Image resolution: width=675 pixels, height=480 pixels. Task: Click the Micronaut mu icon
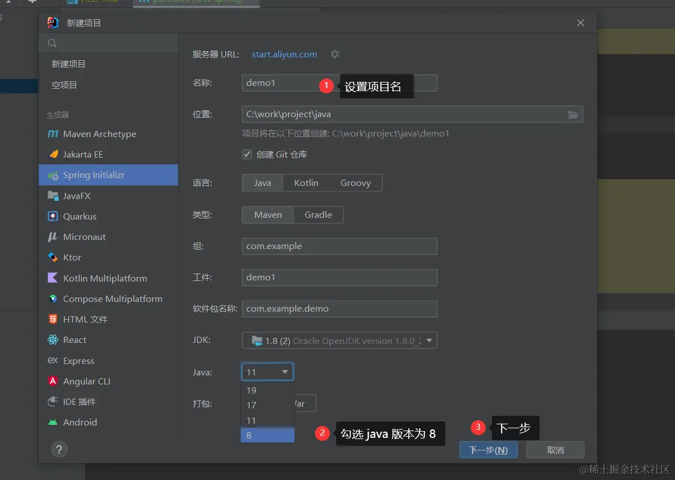coord(53,237)
